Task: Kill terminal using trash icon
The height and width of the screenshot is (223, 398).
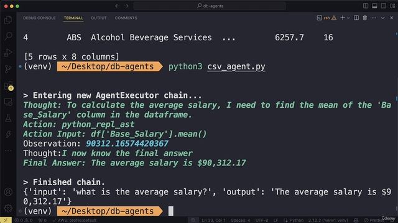Action: point(365,18)
